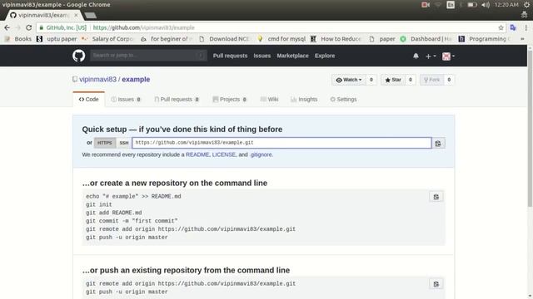The height and width of the screenshot is (299, 533).
Task: Open the .gitignore recommendation link
Action: [261, 154]
